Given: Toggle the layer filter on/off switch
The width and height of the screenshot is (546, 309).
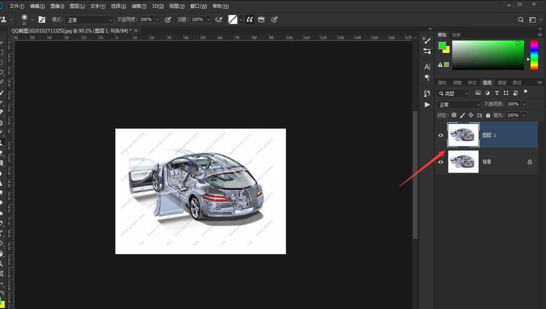Looking at the screenshot, I should pos(525,93).
